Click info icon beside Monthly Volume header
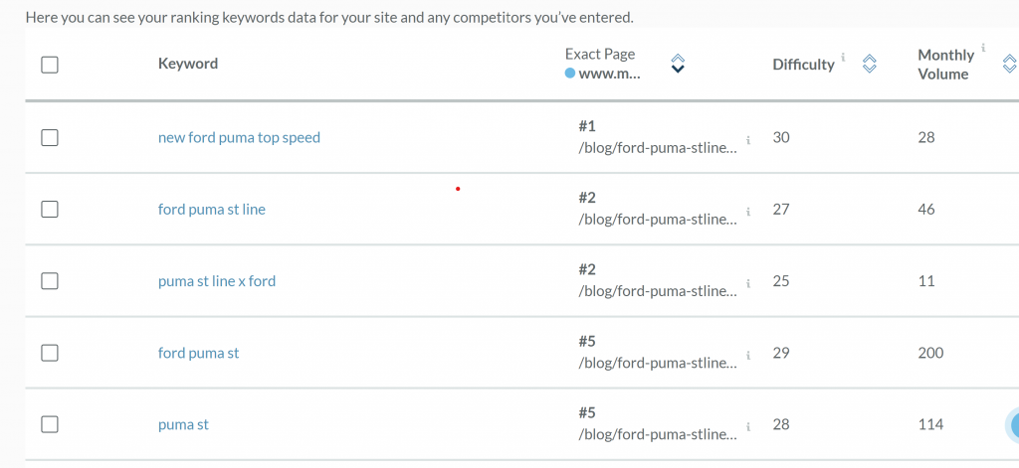The height and width of the screenshot is (468, 1019). coord(983,48)
